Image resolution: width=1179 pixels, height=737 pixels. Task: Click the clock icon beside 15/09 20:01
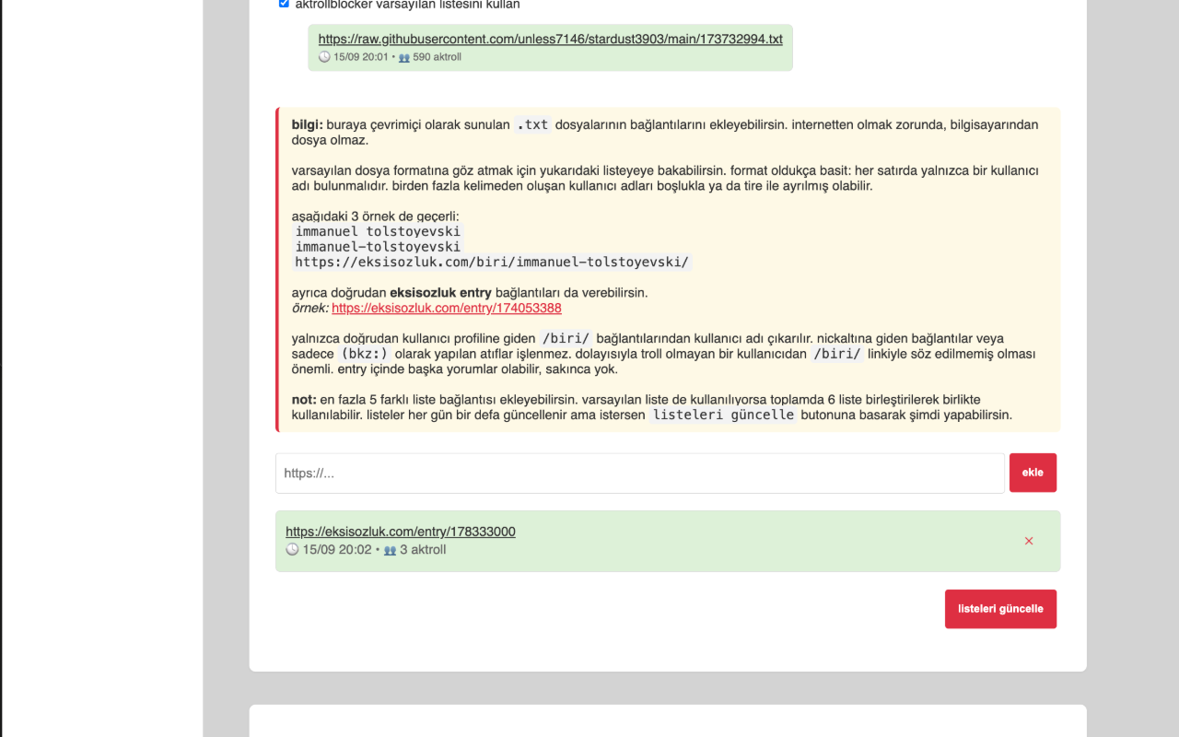323,57
